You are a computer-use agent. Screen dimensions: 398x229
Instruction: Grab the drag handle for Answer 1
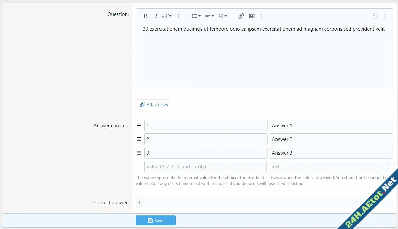pos(139,125)
